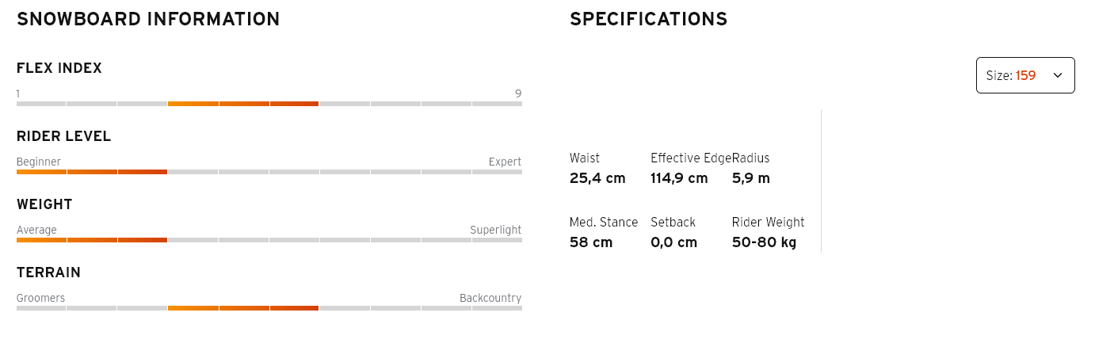Select the Waist value 25,4 cm
Image resolution: width=1095 pixels, height=343 pixels.
coord(597,178)
